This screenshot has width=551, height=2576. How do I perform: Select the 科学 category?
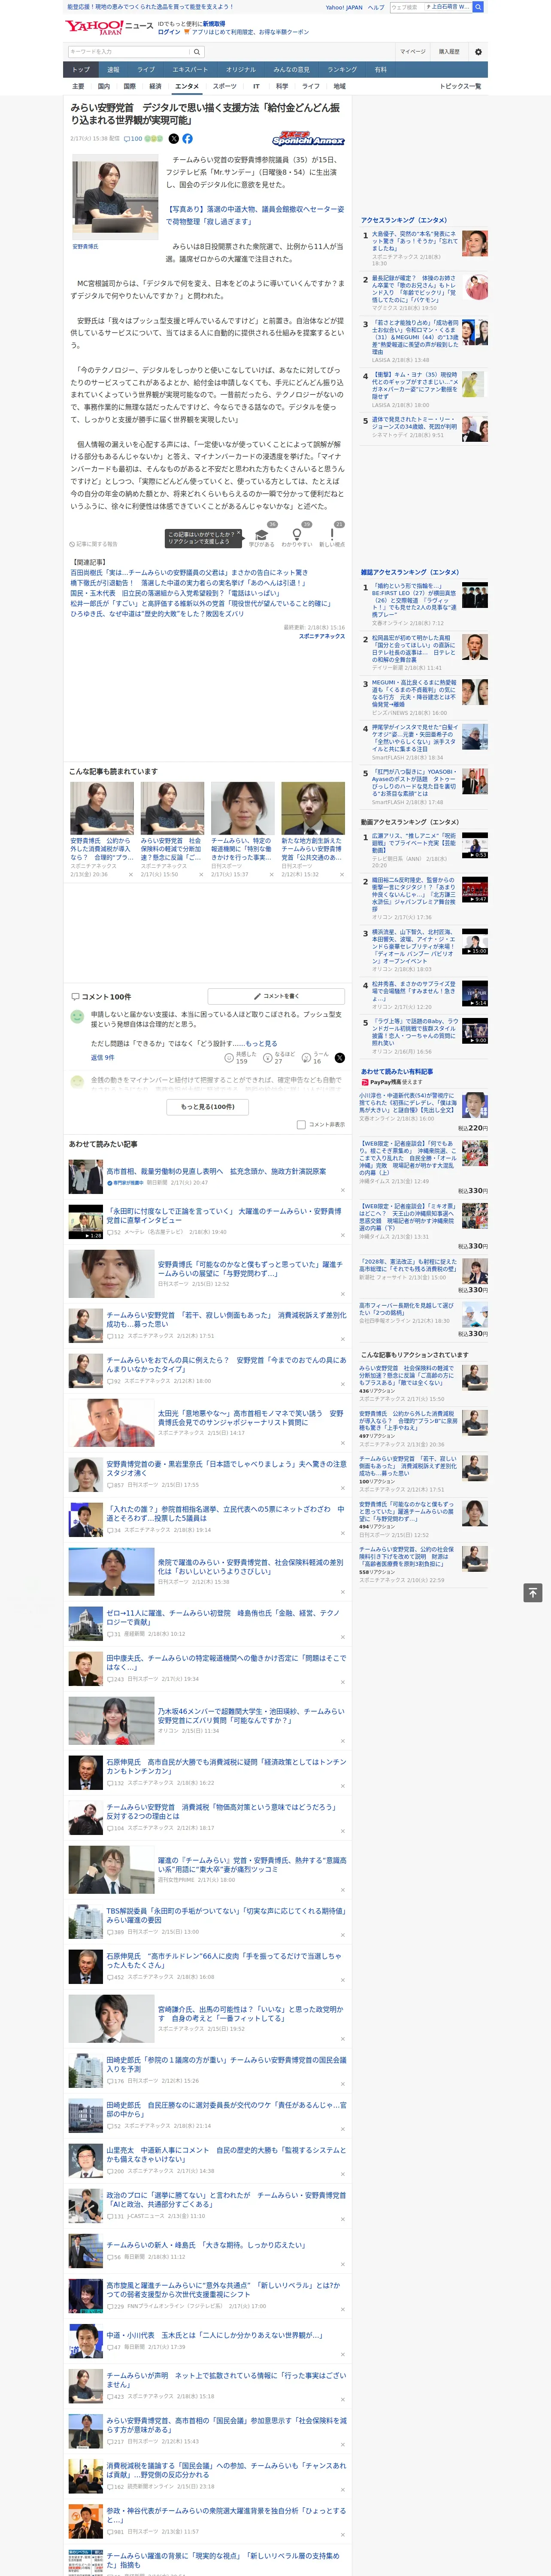click(282, 86)
